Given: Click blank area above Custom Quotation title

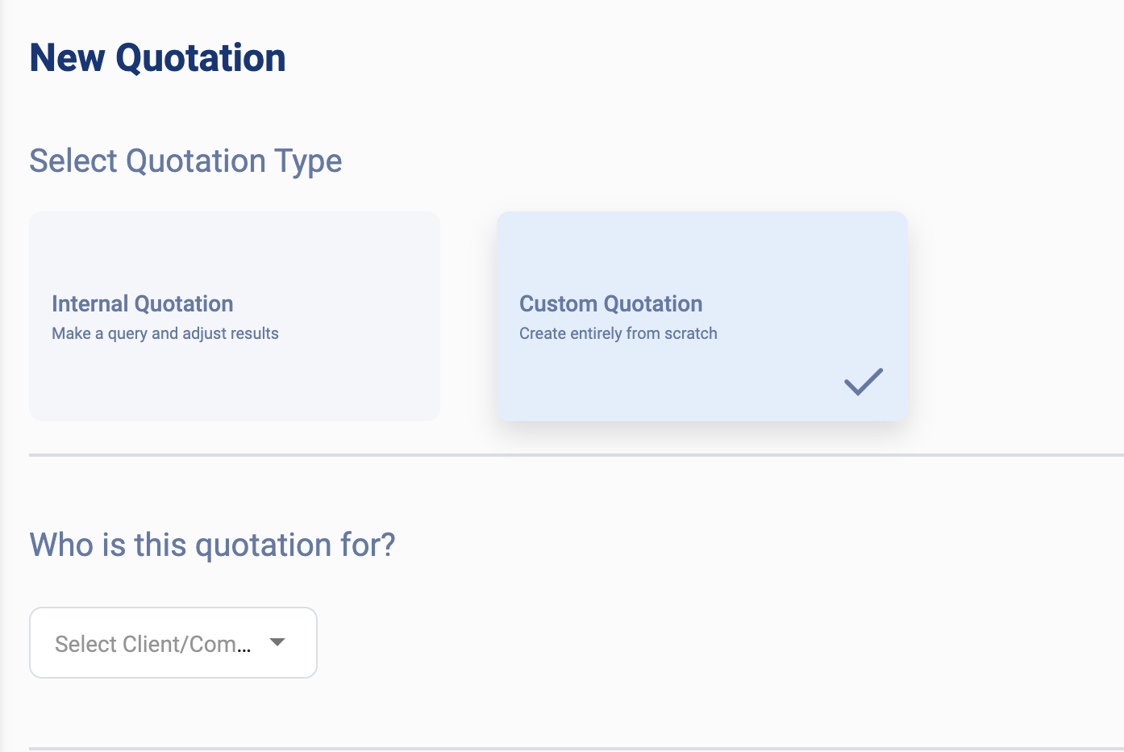Looking at the screenshot, I should click(x=701, y=250).
